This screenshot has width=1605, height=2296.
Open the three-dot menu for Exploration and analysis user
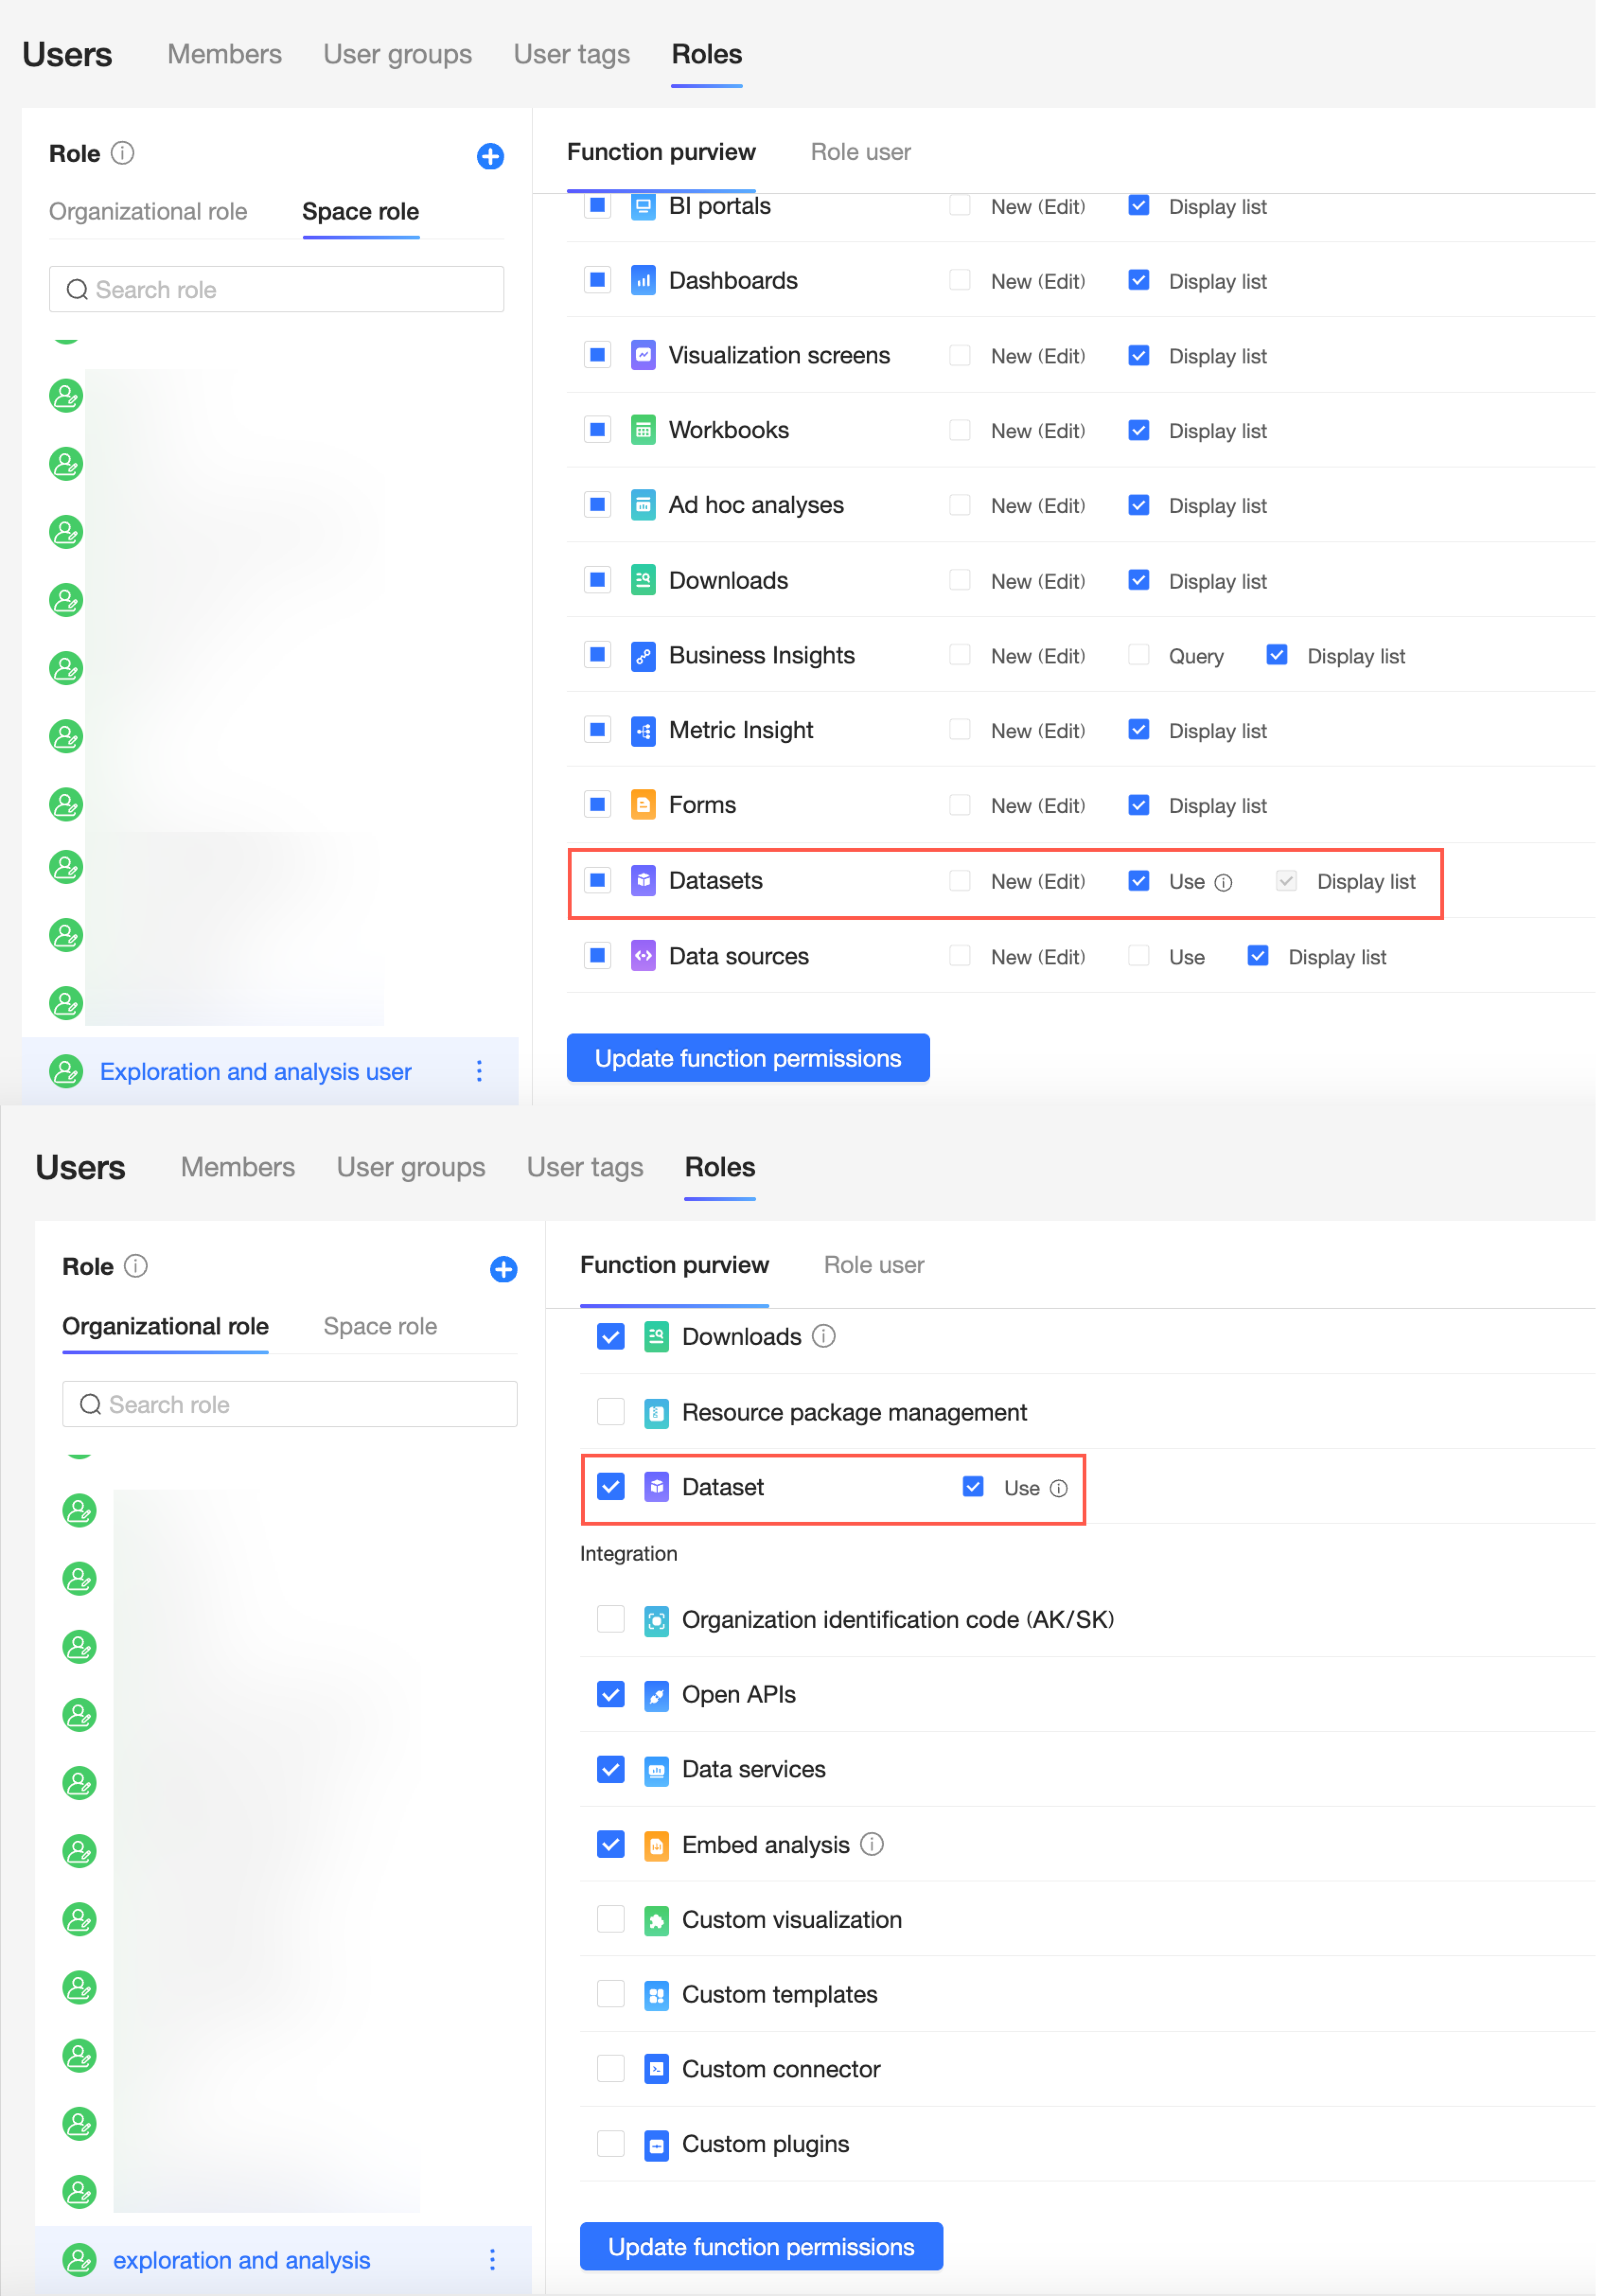(479, 1071)
